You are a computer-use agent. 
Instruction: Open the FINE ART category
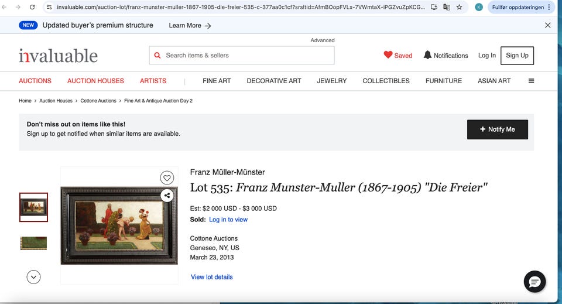coord(217,81)
